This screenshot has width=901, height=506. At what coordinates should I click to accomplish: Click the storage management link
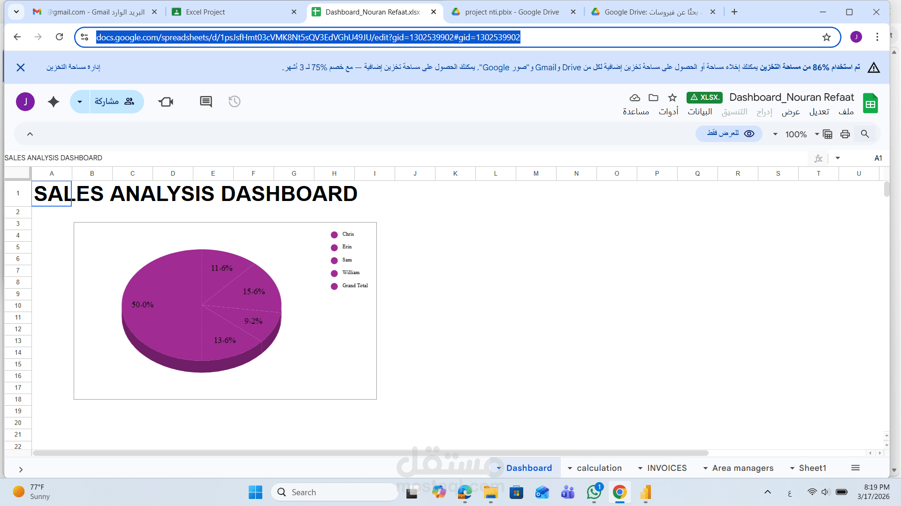pyautogui.click(x=73, y=67)
